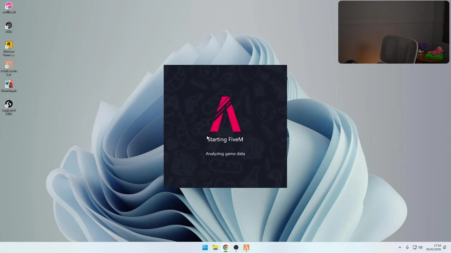Screen dimensions: 451x253
Task: Click the FiveM logo in the splash window
Action: point(225,114)
